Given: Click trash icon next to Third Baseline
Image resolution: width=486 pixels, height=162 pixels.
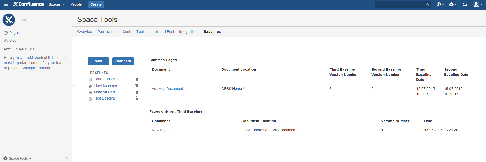Looking at the screenshot, I should [137, 85].
